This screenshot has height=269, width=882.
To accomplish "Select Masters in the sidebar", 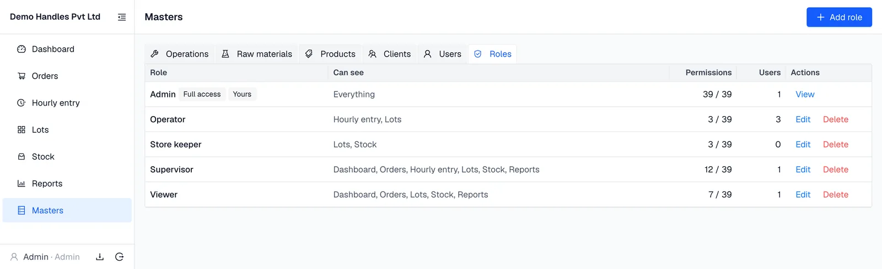I will (67, 210).
